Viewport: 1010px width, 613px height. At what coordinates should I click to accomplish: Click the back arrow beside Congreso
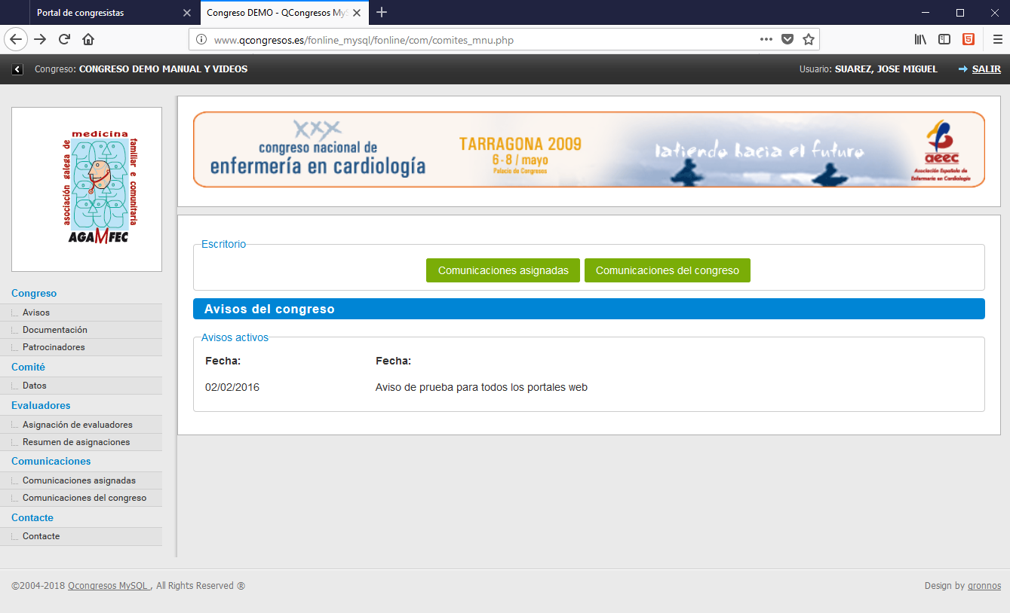click(x=17, y=69)
